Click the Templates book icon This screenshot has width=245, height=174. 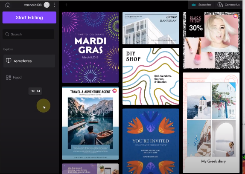click(x=9, y=61)
